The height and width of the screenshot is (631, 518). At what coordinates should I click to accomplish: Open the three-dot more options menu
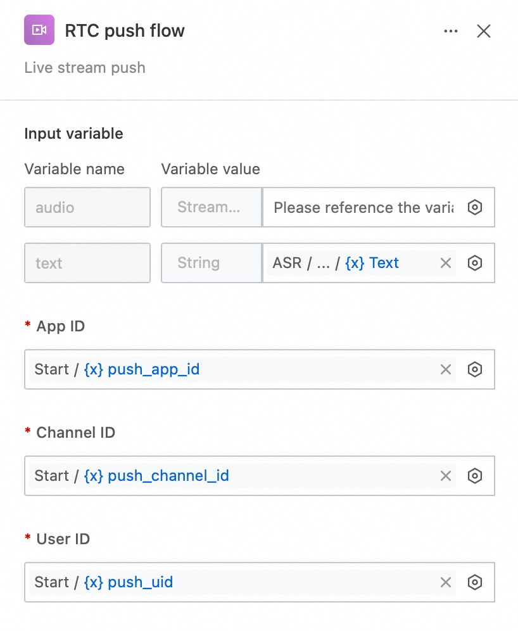451,31
